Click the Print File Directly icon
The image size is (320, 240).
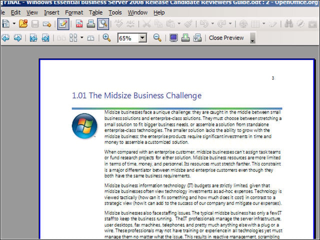tap(91, 24)
